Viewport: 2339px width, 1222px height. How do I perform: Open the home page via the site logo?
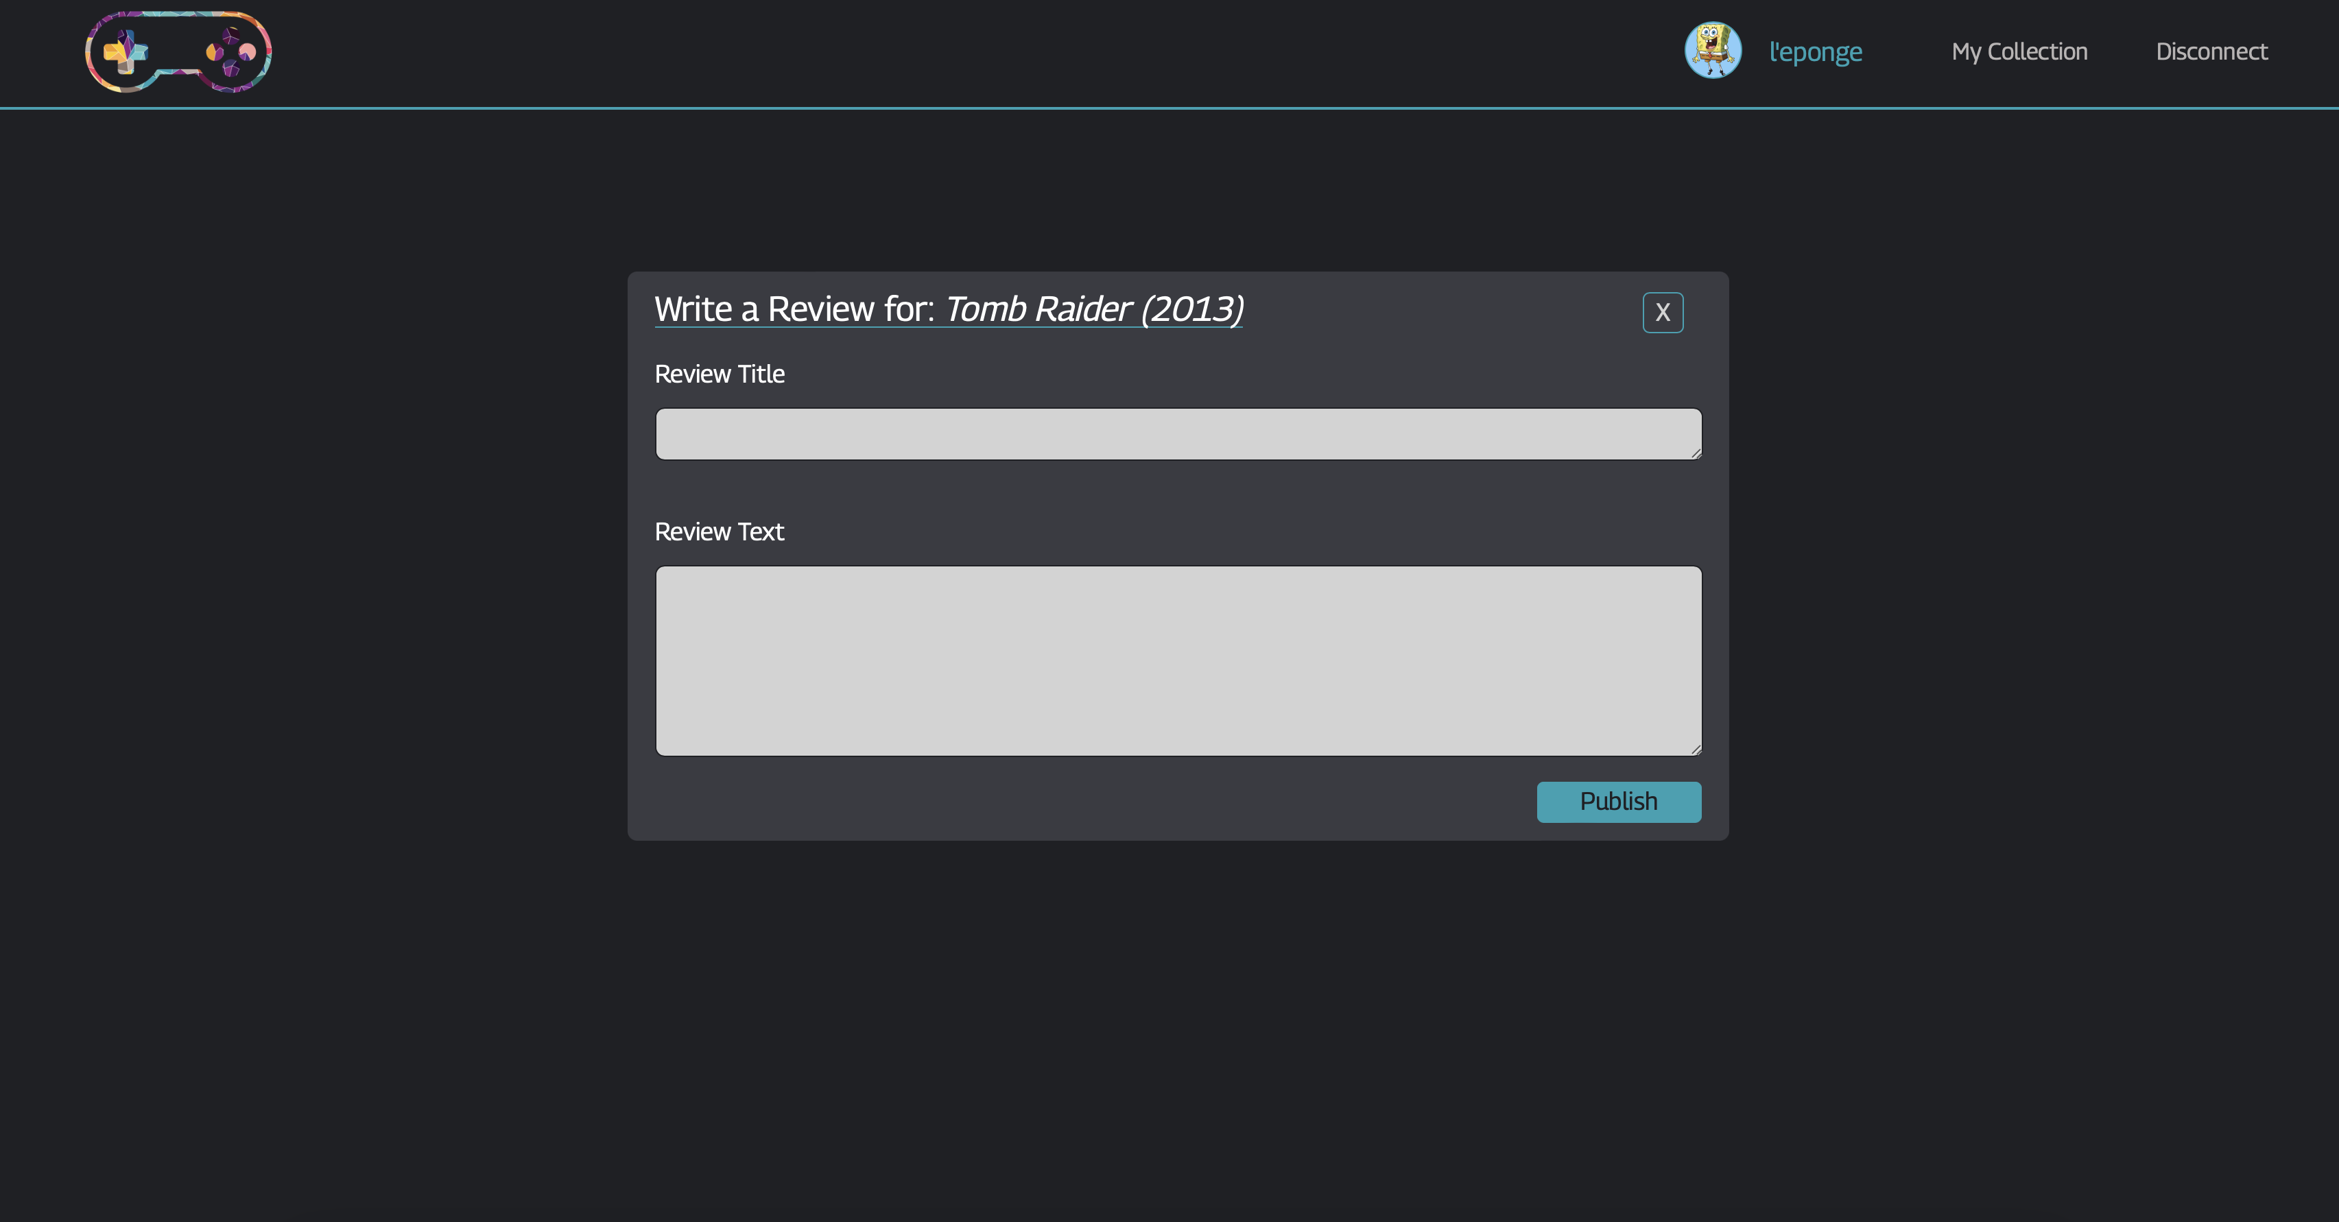[178, 51]
